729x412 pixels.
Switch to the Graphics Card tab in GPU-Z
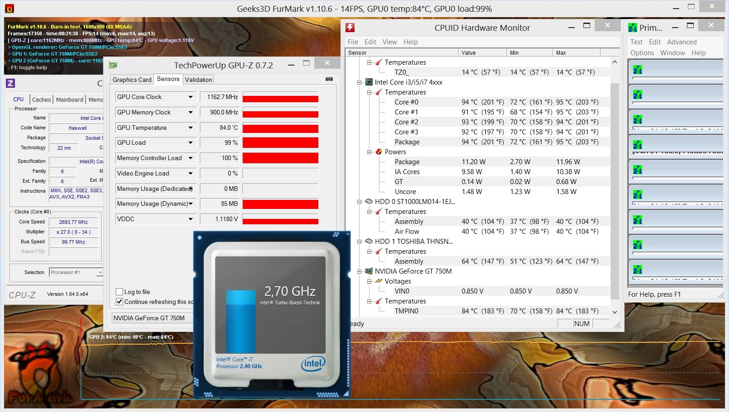132,80
